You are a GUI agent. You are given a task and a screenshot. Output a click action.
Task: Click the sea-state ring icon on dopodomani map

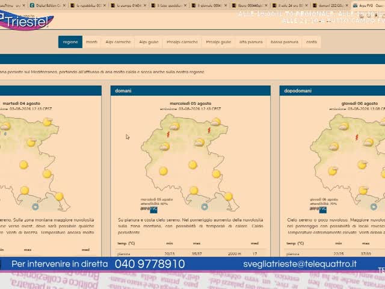(374, 207)
